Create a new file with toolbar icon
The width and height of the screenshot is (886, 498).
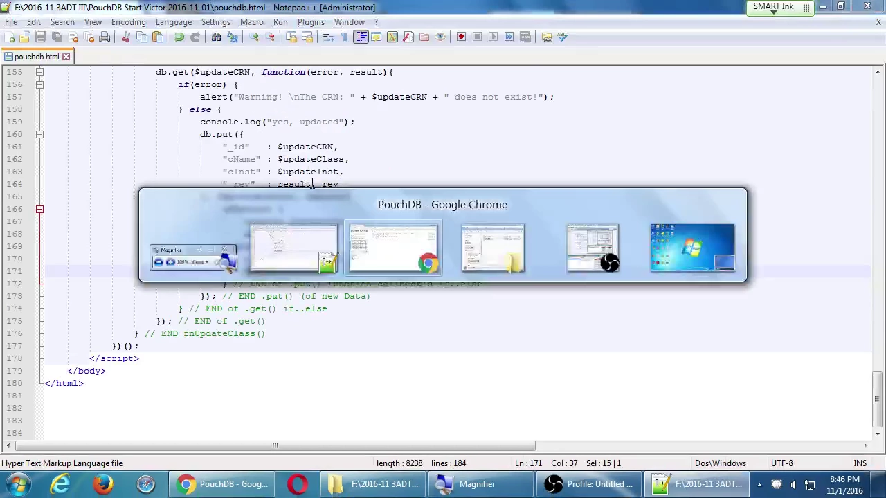[11, 37]
